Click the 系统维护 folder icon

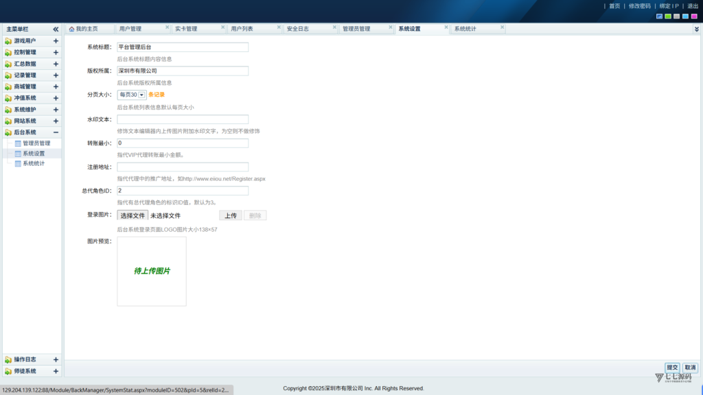pos(8,110)
